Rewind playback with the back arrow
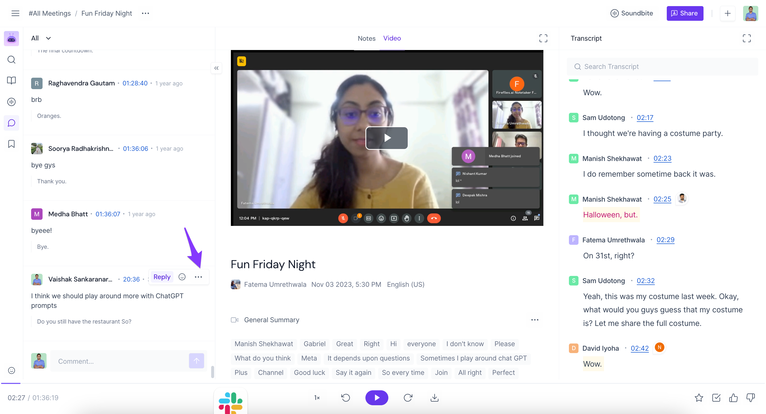Viewport: 766px width, 414px height. (345, 398)
